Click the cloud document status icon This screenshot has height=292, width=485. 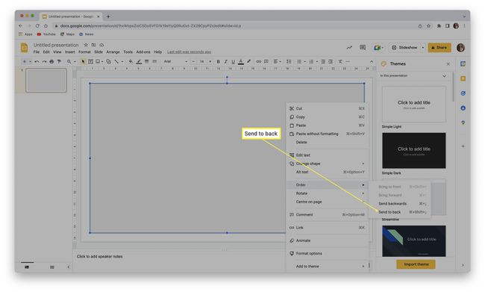coord(101,45)
